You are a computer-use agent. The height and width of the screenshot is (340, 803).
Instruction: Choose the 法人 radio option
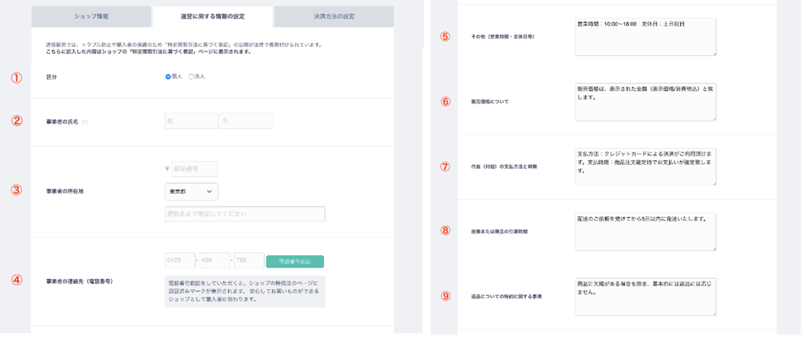191,77
